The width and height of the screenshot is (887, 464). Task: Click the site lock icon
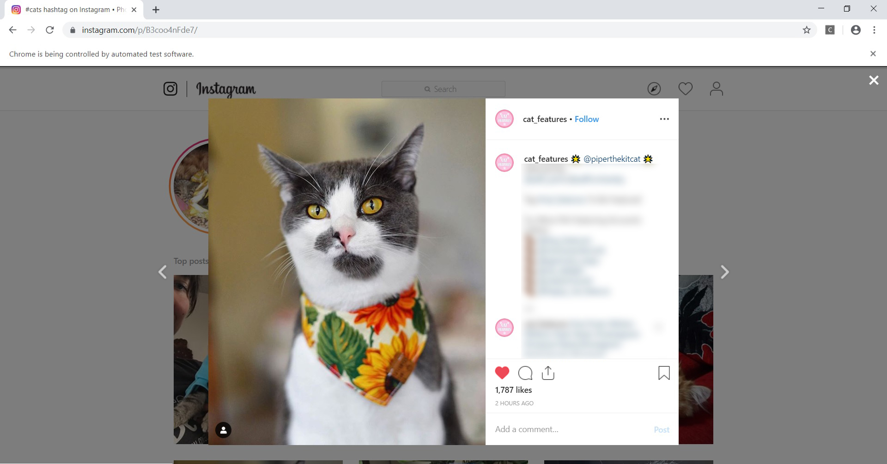click(x=72, y=30)
